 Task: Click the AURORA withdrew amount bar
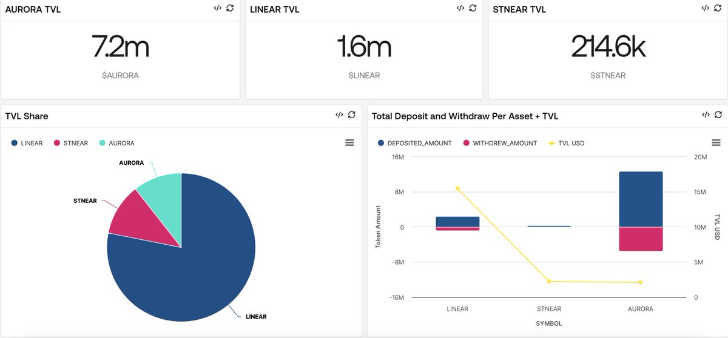click(x=641, y=239)
